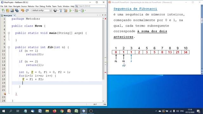203x114 pixels.
Task: Collapse the fib method code fold
Action: point(9,47)
